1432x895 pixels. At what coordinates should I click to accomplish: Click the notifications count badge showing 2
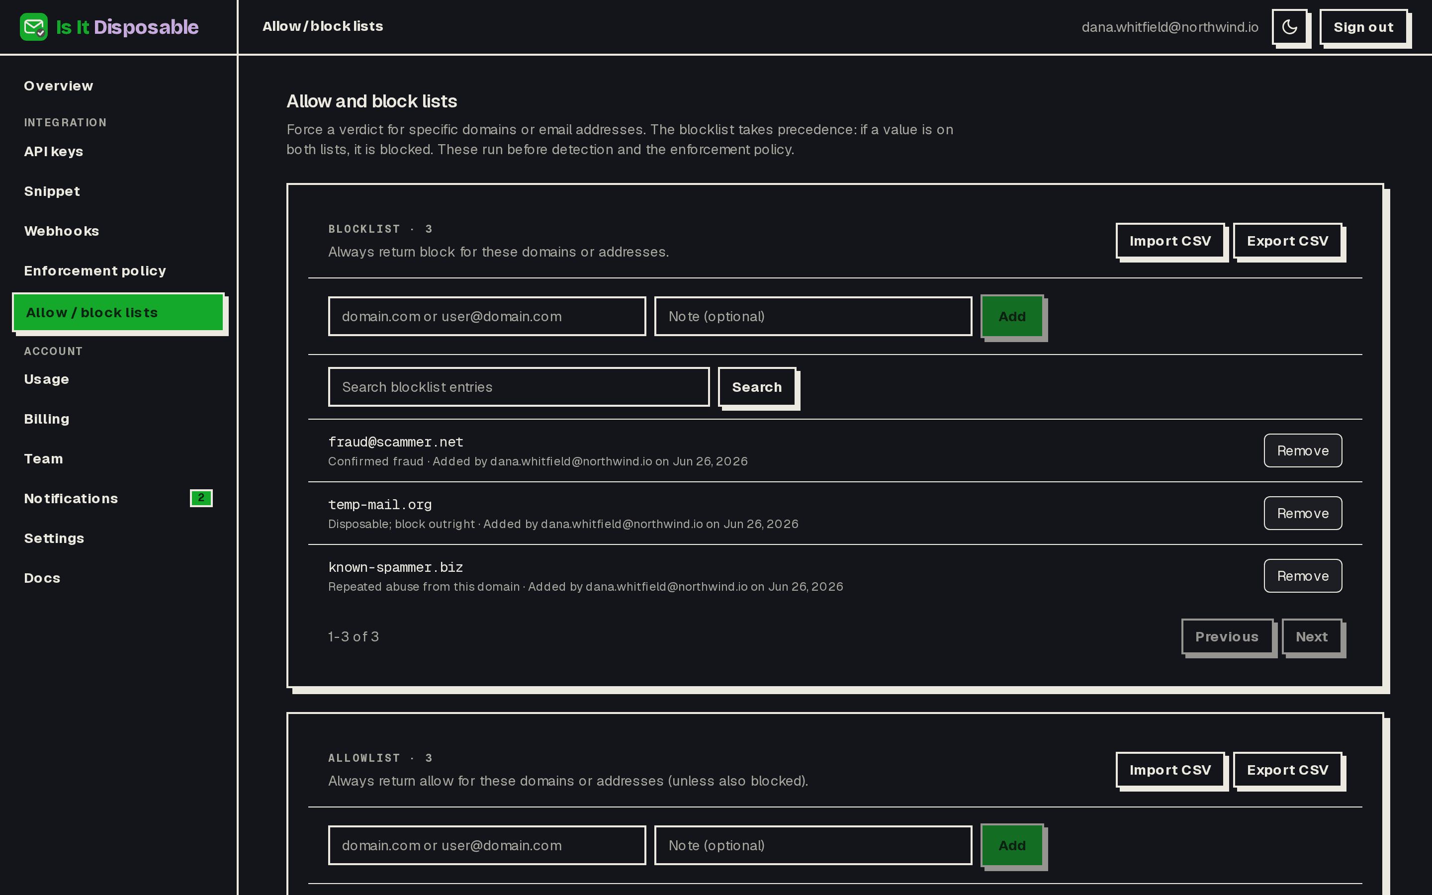pos(201,498)
